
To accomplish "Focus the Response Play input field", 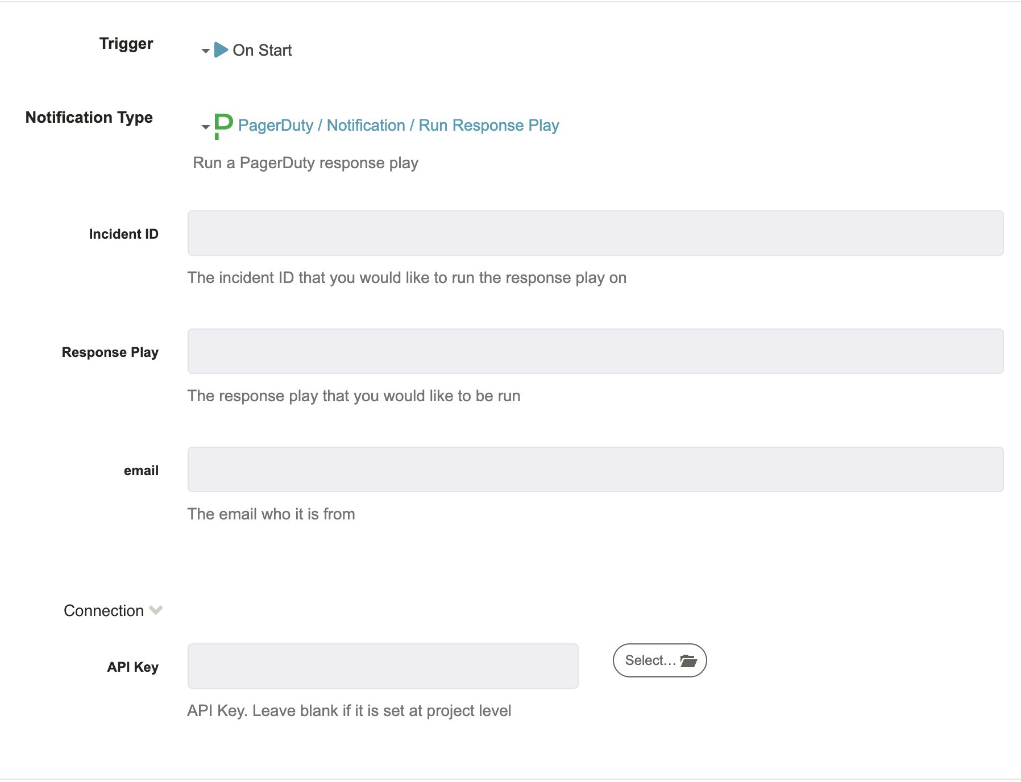I will click(595, 351).
